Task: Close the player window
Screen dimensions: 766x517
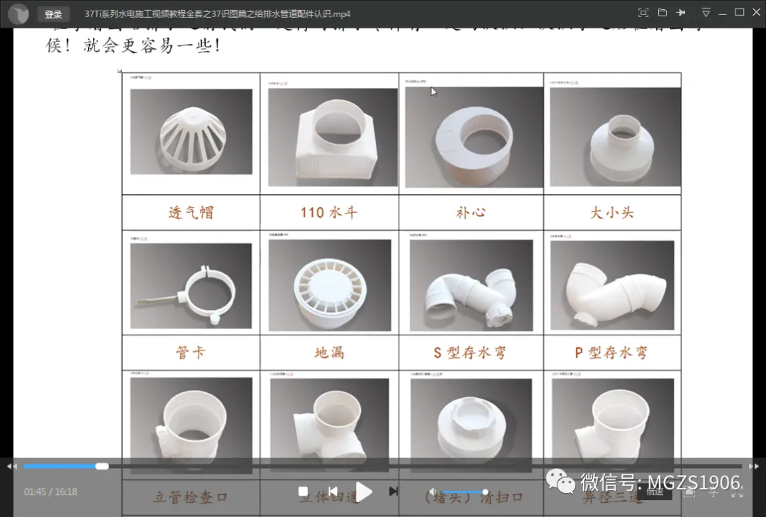Action: click(756, 12)
